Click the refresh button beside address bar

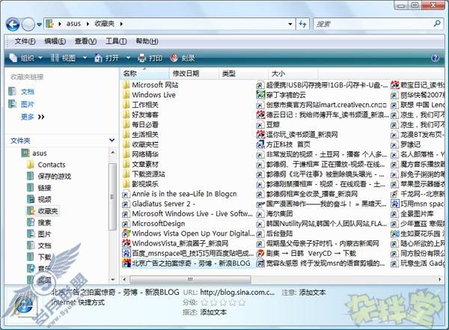click(x=302, y=24)
